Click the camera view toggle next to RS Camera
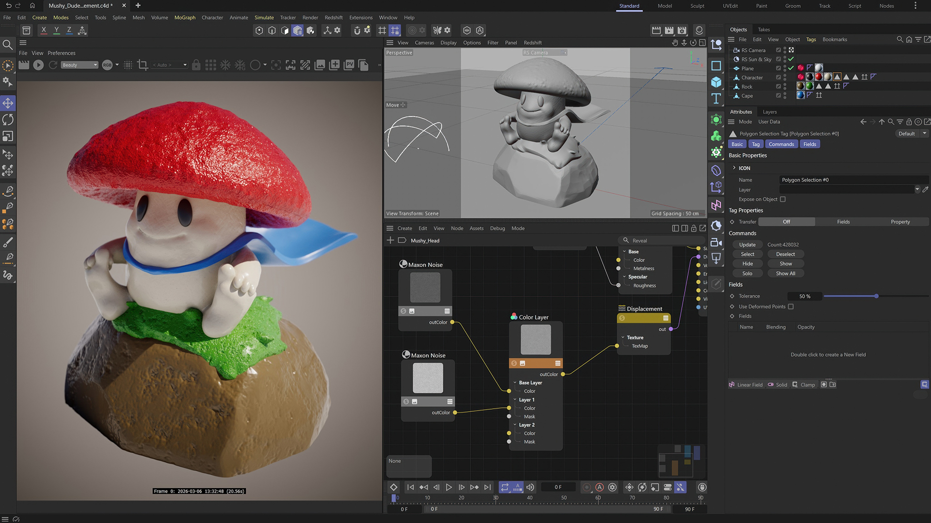 click(791, 50)
